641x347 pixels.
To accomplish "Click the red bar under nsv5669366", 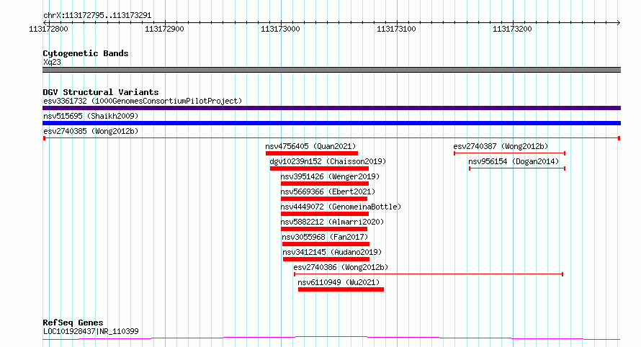I will (324, 199).
